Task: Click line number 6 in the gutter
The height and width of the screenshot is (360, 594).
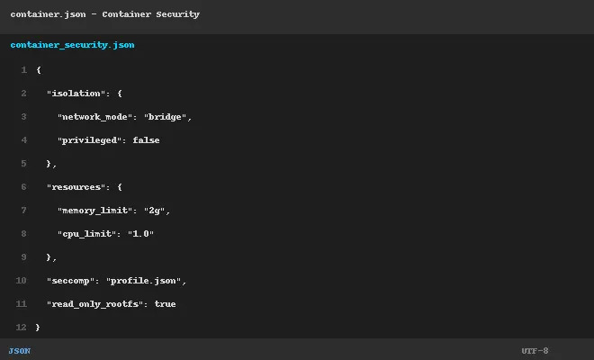Action: 24,187
